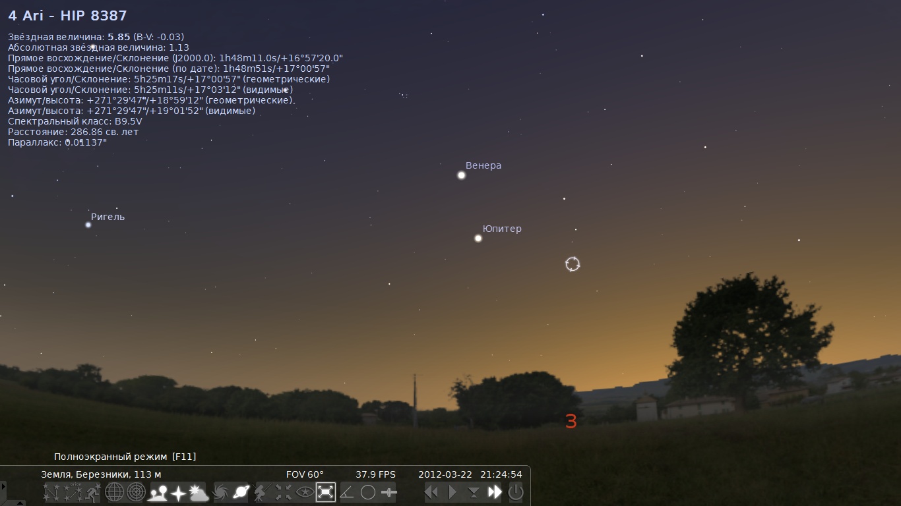901x506 pixels.
Task: Exit fullscreen mode via highlighted button
Action: point(325,492)
